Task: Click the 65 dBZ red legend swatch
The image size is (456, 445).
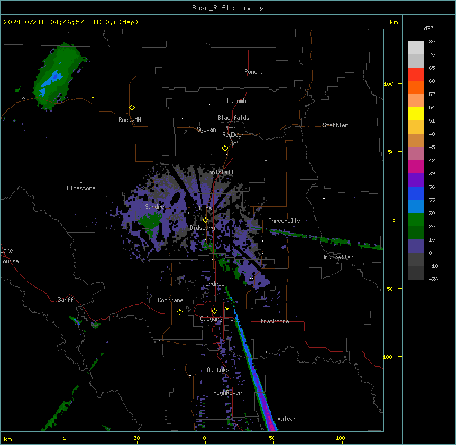Action: pos(416,75)
